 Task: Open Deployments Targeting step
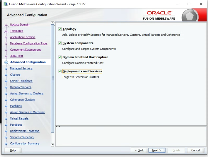tap(25, 131)
